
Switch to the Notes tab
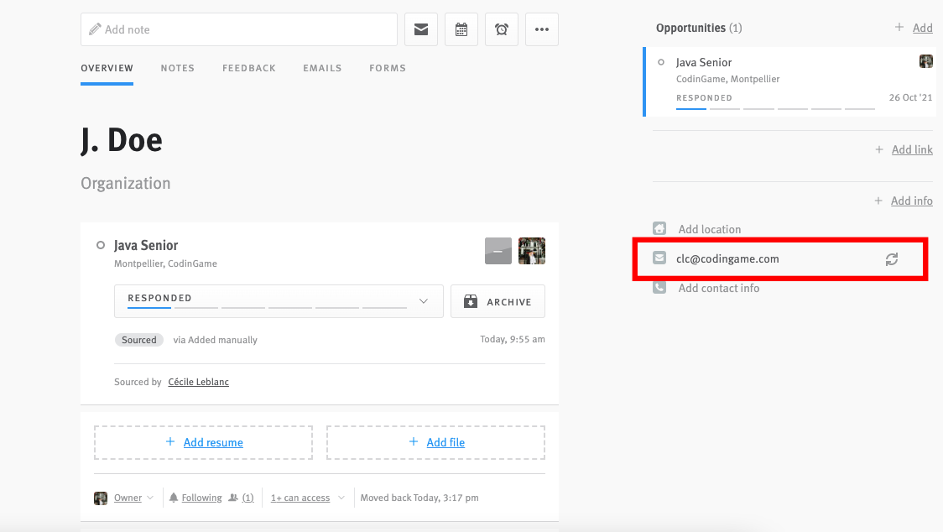click(x=178, y=68)
